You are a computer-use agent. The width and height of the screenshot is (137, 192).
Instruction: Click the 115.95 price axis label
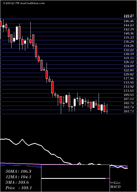(129, 83)
